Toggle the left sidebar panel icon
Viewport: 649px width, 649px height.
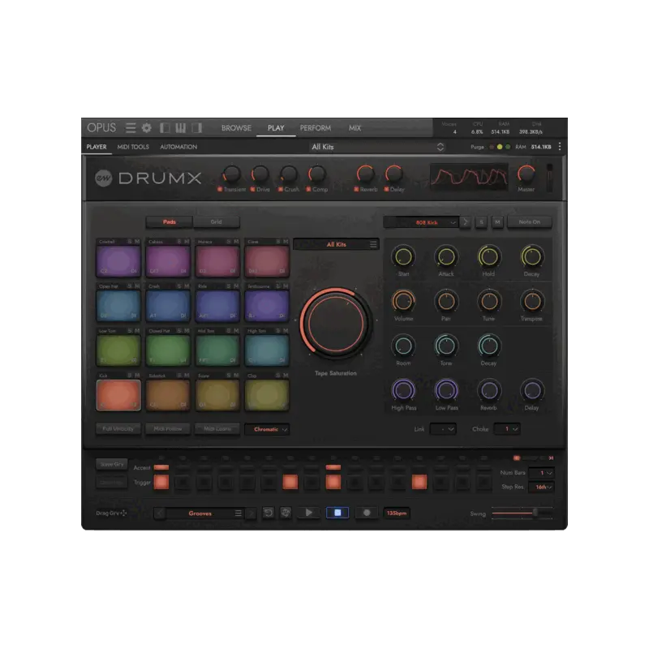[x=165, y=128]
